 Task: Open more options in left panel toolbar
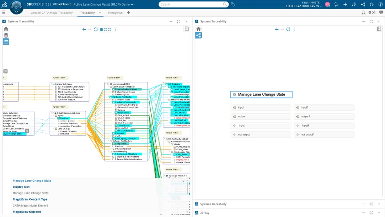[115, 29]
